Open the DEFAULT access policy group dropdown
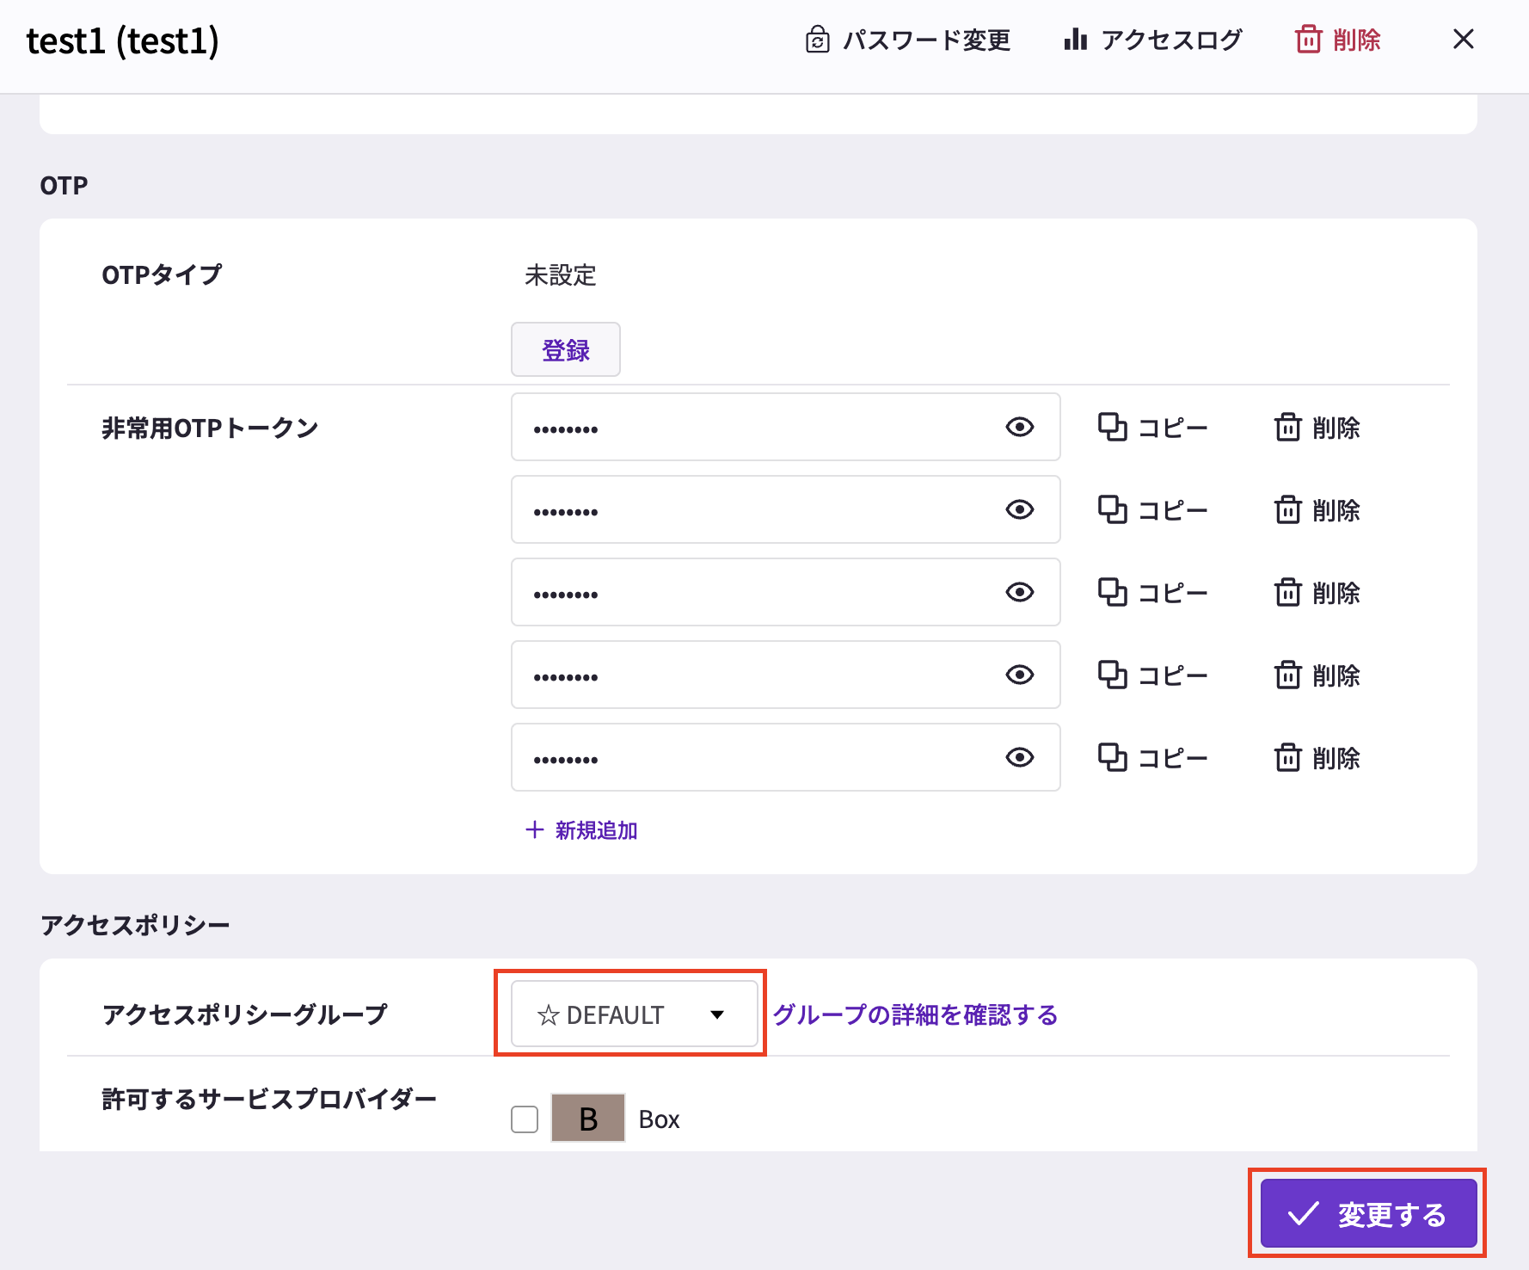Image resolution: width=1529 pixels, height=1270 pixels. pyautogui.click(x=634, y=1014)
